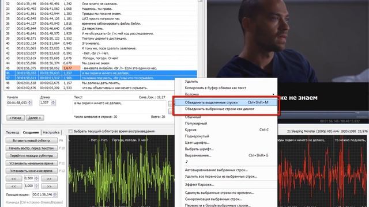Click the subtitle list vertical scrollbar
The height and width of the screenshot is (207, 369).
201,45
